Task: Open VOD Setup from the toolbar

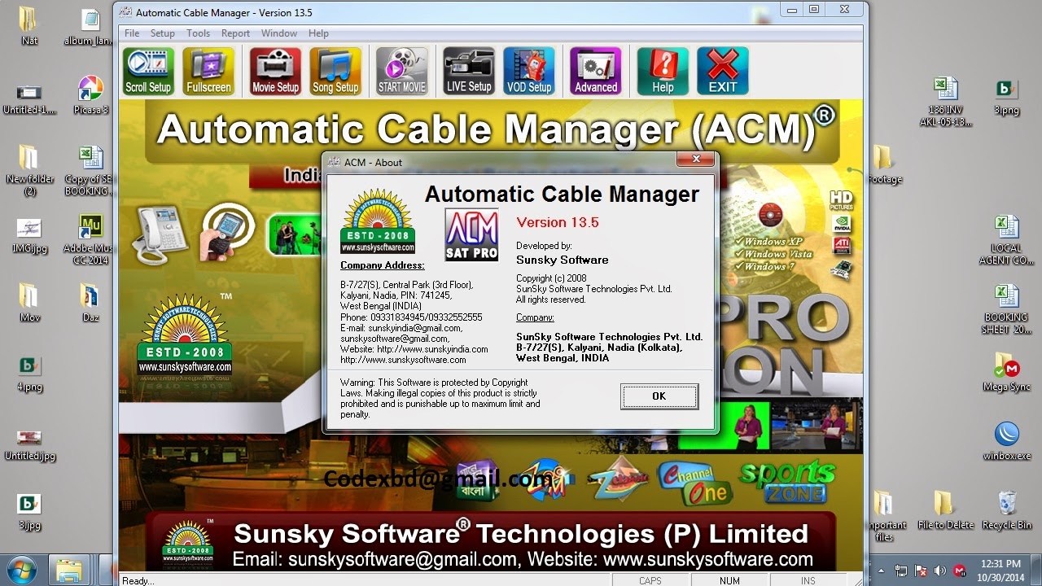Action: point(529,71)
